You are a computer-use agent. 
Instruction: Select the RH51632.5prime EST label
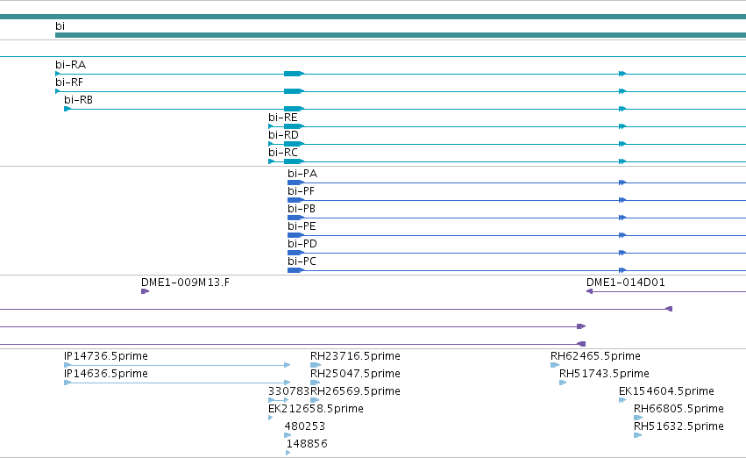[x=679, y=427]
